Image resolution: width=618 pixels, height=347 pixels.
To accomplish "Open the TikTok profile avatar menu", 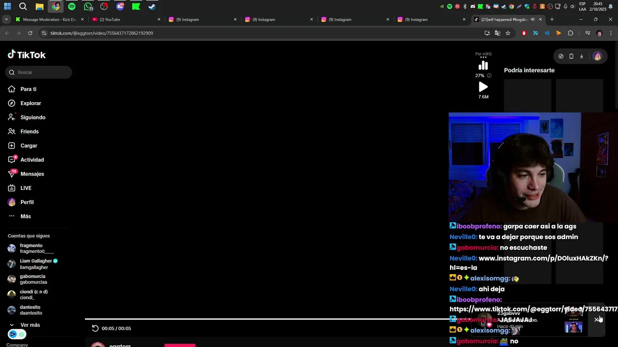I will coord(598,56).
